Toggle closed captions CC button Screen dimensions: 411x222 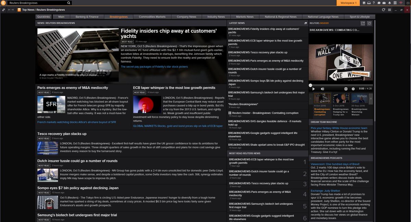[346, 89]
